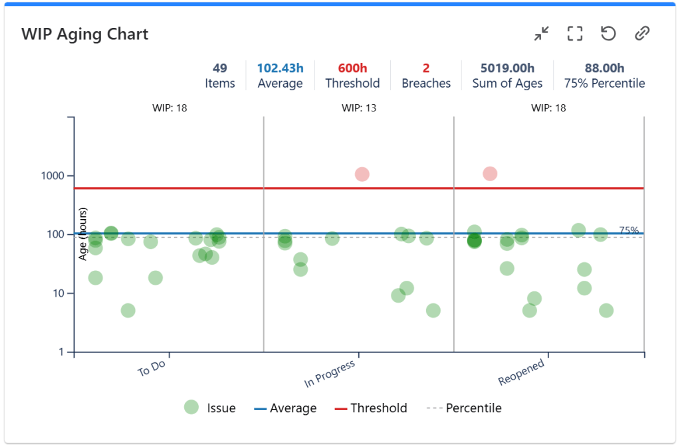Select the Reopened axis label
This screenshot has height=448, width=680.
[x=522, y=372]
